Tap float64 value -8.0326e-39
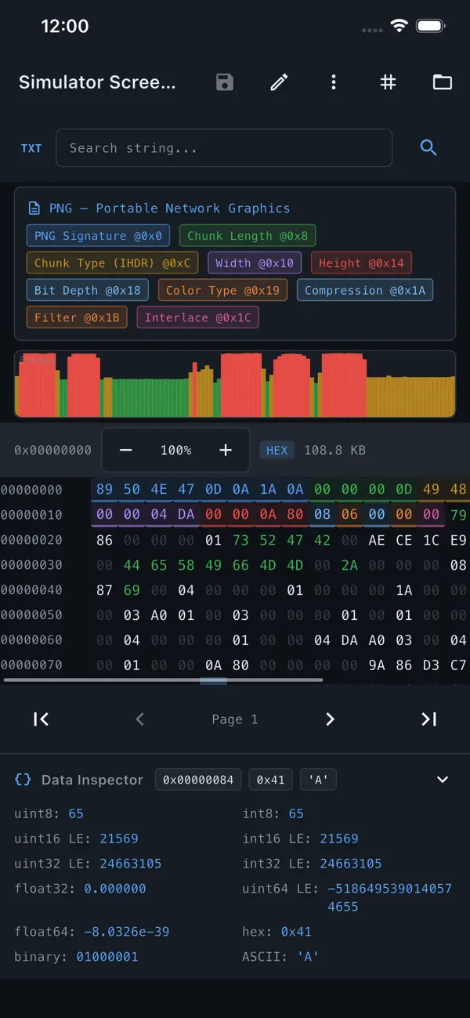The width and height of the screenshot is (470, 1018). tap(127, 932)
